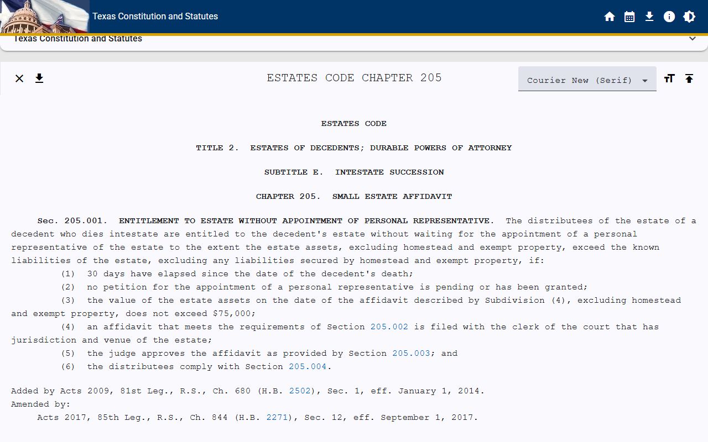
Task: Click the Texas capitol logo image
Action: (44, 17)
